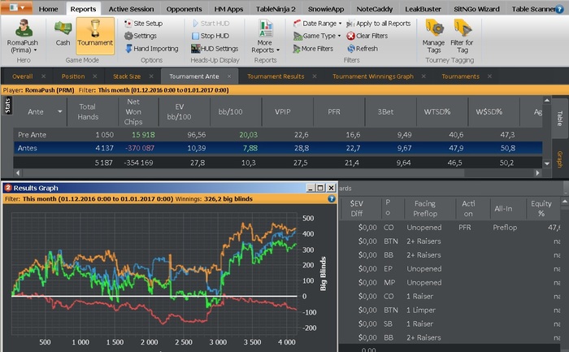Switch to the vertical Graph view tab
The height and width of the screenshot is (352, 569).
[x=559, y=159]
